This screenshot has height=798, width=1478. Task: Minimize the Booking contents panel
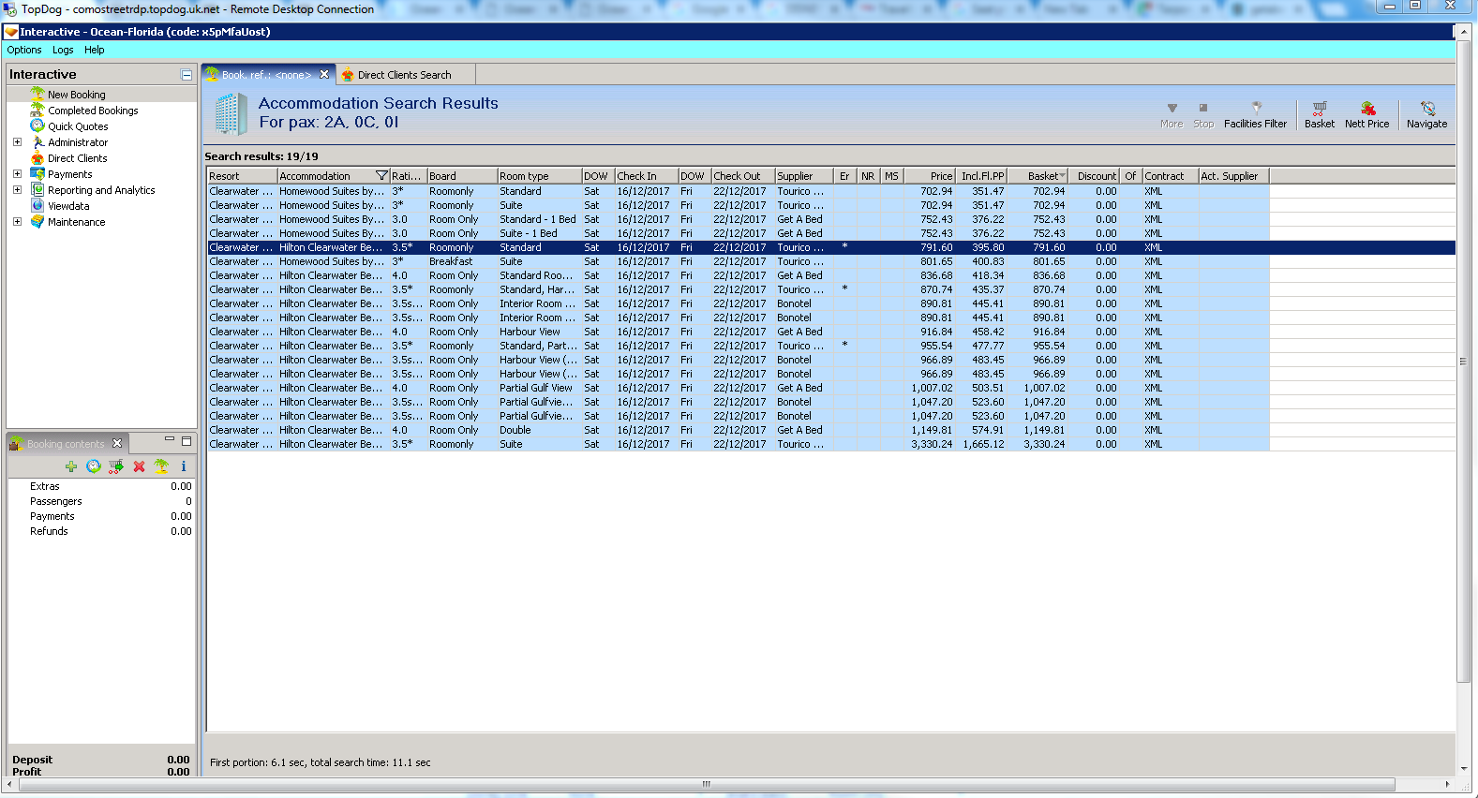click(x=170, y=439)
